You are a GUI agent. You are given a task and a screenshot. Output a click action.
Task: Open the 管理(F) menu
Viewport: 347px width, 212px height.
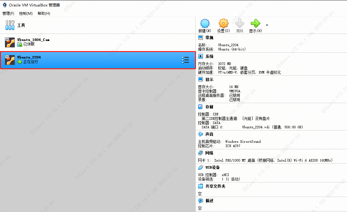(8, 14)
